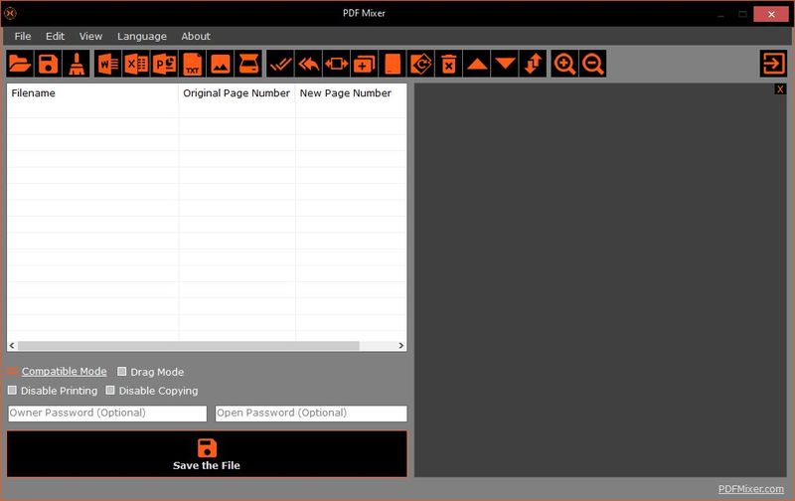Click the New Page Number column header

point(351,93)
